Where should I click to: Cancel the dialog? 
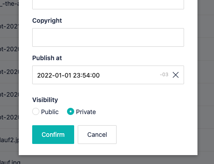click(x=97, y=135)
